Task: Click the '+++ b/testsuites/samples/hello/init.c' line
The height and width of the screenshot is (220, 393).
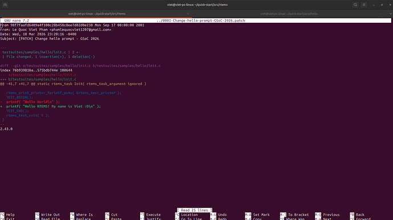Action: [38, 79]
